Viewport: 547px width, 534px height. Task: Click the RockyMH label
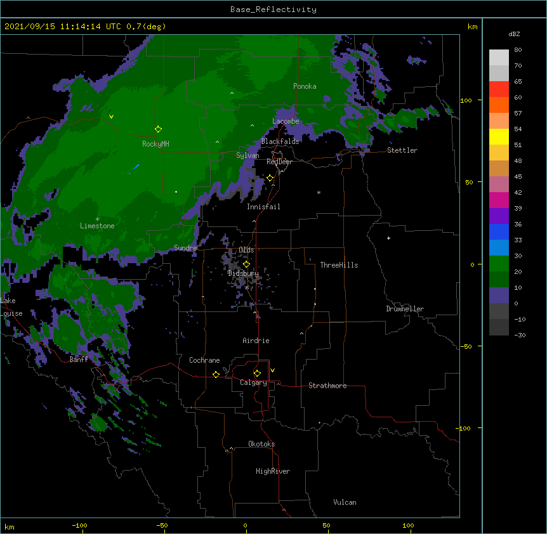click(x=155, y=144)
